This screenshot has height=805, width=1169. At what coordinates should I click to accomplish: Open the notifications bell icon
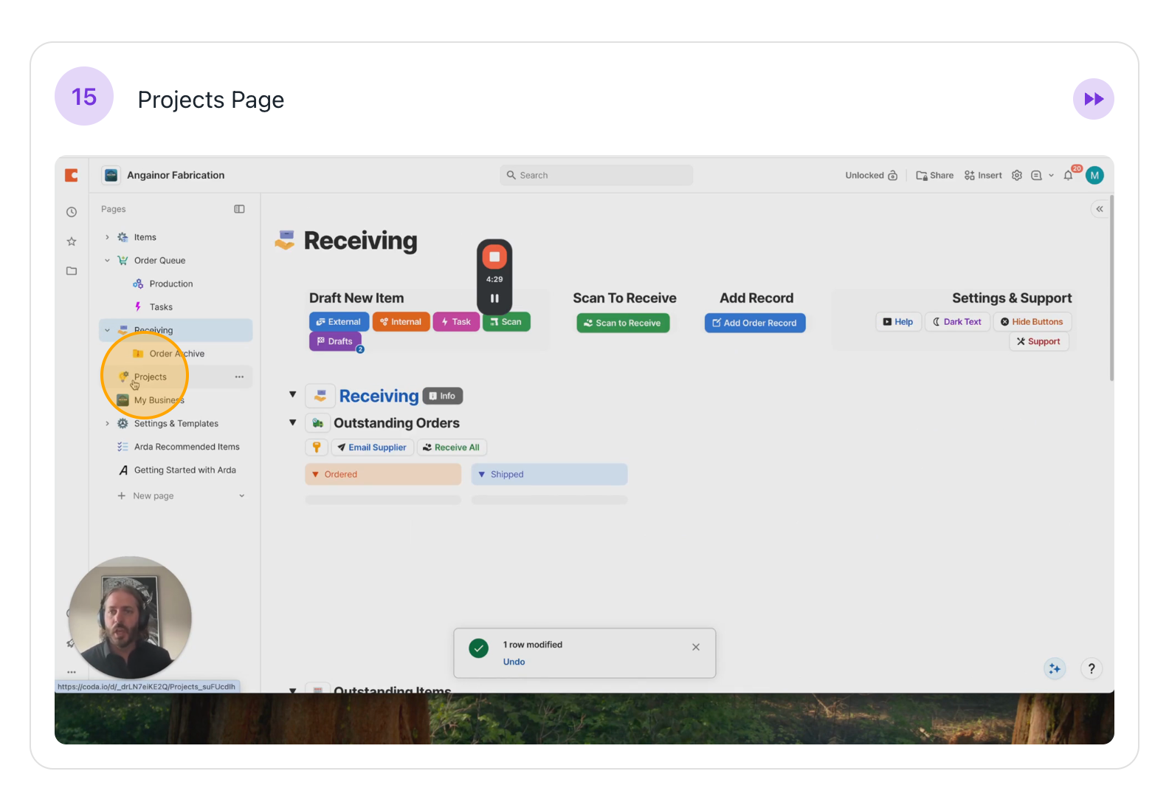coord(1068,176)
